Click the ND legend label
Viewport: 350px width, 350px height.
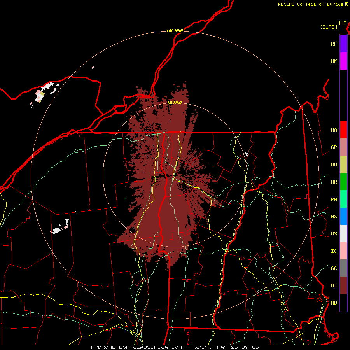(x=334, y=303)
